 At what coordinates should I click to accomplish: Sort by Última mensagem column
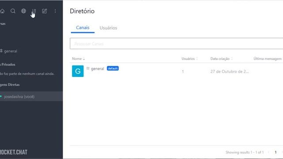click(268, 59)
